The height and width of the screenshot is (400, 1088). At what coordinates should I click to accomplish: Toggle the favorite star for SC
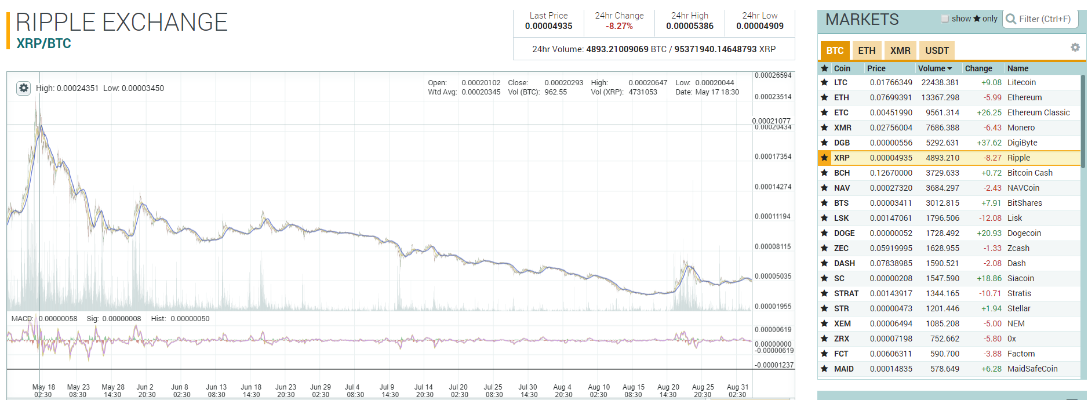(824, 278)
